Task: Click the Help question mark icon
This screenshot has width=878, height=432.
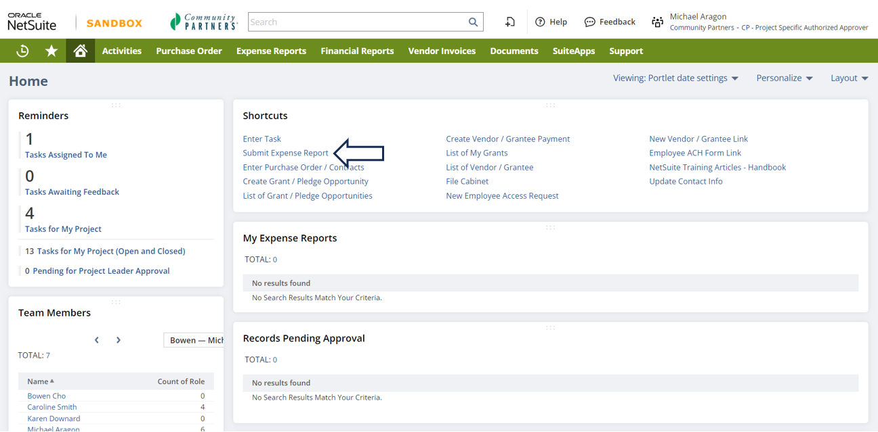Action: coord(540,22)
